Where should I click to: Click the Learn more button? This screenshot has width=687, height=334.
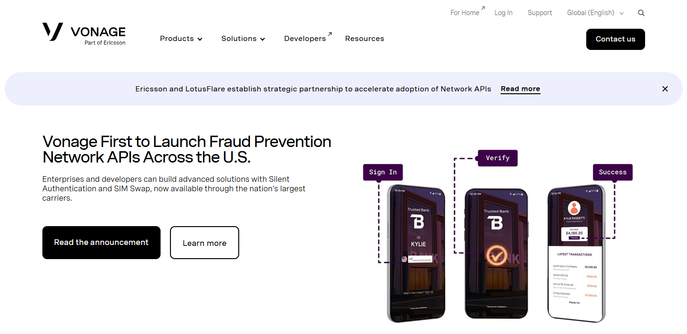tap(204, 242)
